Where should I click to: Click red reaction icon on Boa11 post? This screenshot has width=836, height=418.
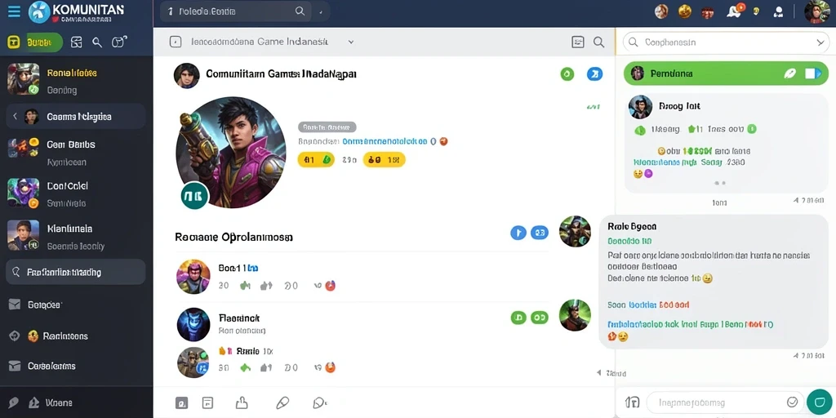click(x=330, y=285)
